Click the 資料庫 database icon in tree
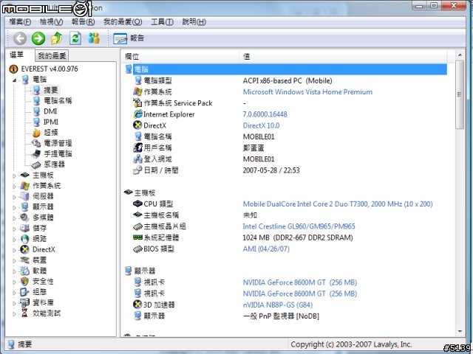 coord(24,302)
